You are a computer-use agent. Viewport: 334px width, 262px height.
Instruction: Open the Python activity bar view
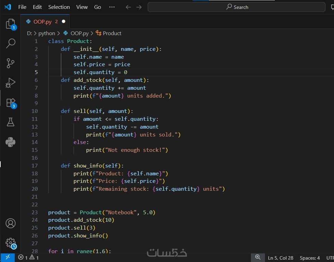point(11,142)
